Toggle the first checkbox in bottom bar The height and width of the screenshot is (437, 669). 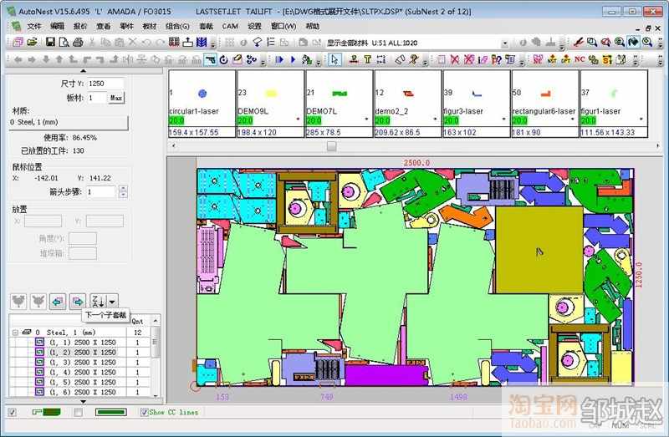(13, 412)
